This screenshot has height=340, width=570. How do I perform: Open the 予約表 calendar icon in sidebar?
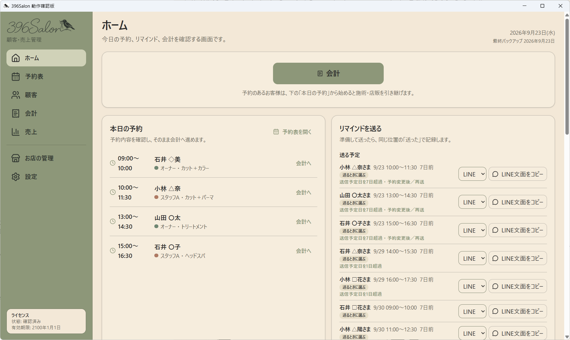tap(16, 77)
